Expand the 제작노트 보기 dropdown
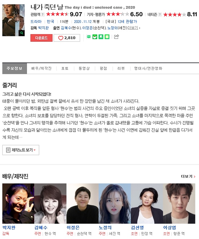 (x=21, y=150)
